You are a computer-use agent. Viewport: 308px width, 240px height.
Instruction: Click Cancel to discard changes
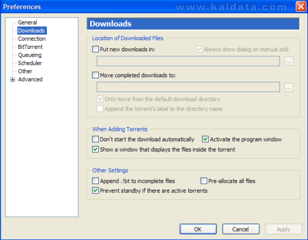(241, 229)
